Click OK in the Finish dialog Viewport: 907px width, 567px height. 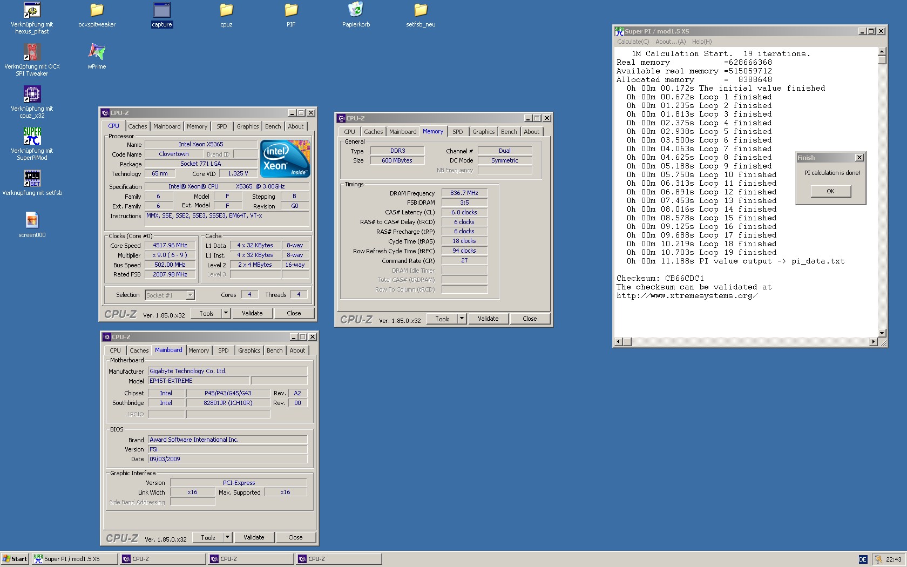[830, 191]
